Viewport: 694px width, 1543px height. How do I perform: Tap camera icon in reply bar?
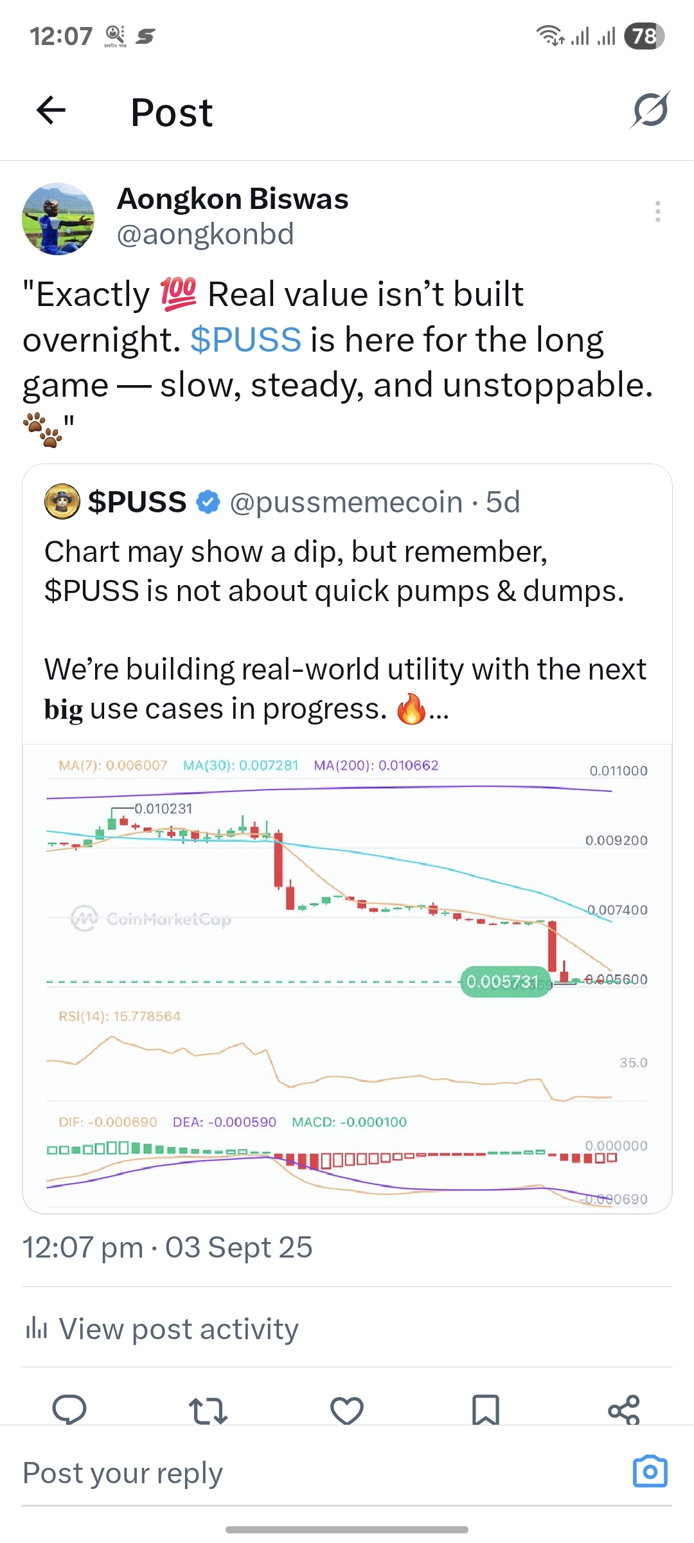650,1472
